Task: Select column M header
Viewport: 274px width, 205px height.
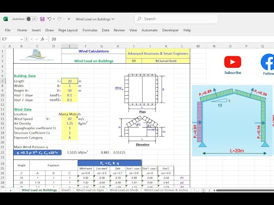Action: point(198,46)
